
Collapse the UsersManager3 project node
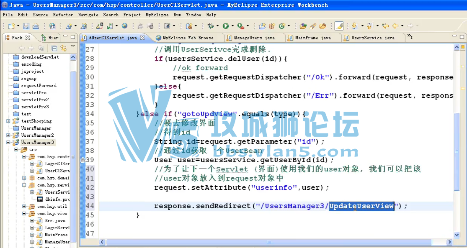pyautogui.click(x=8, y=143)
